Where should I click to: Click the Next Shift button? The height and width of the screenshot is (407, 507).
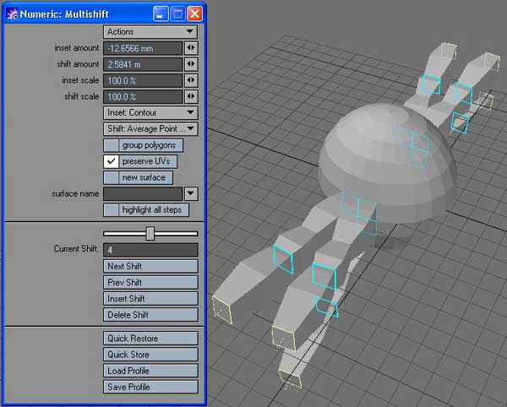click(150, 266)
